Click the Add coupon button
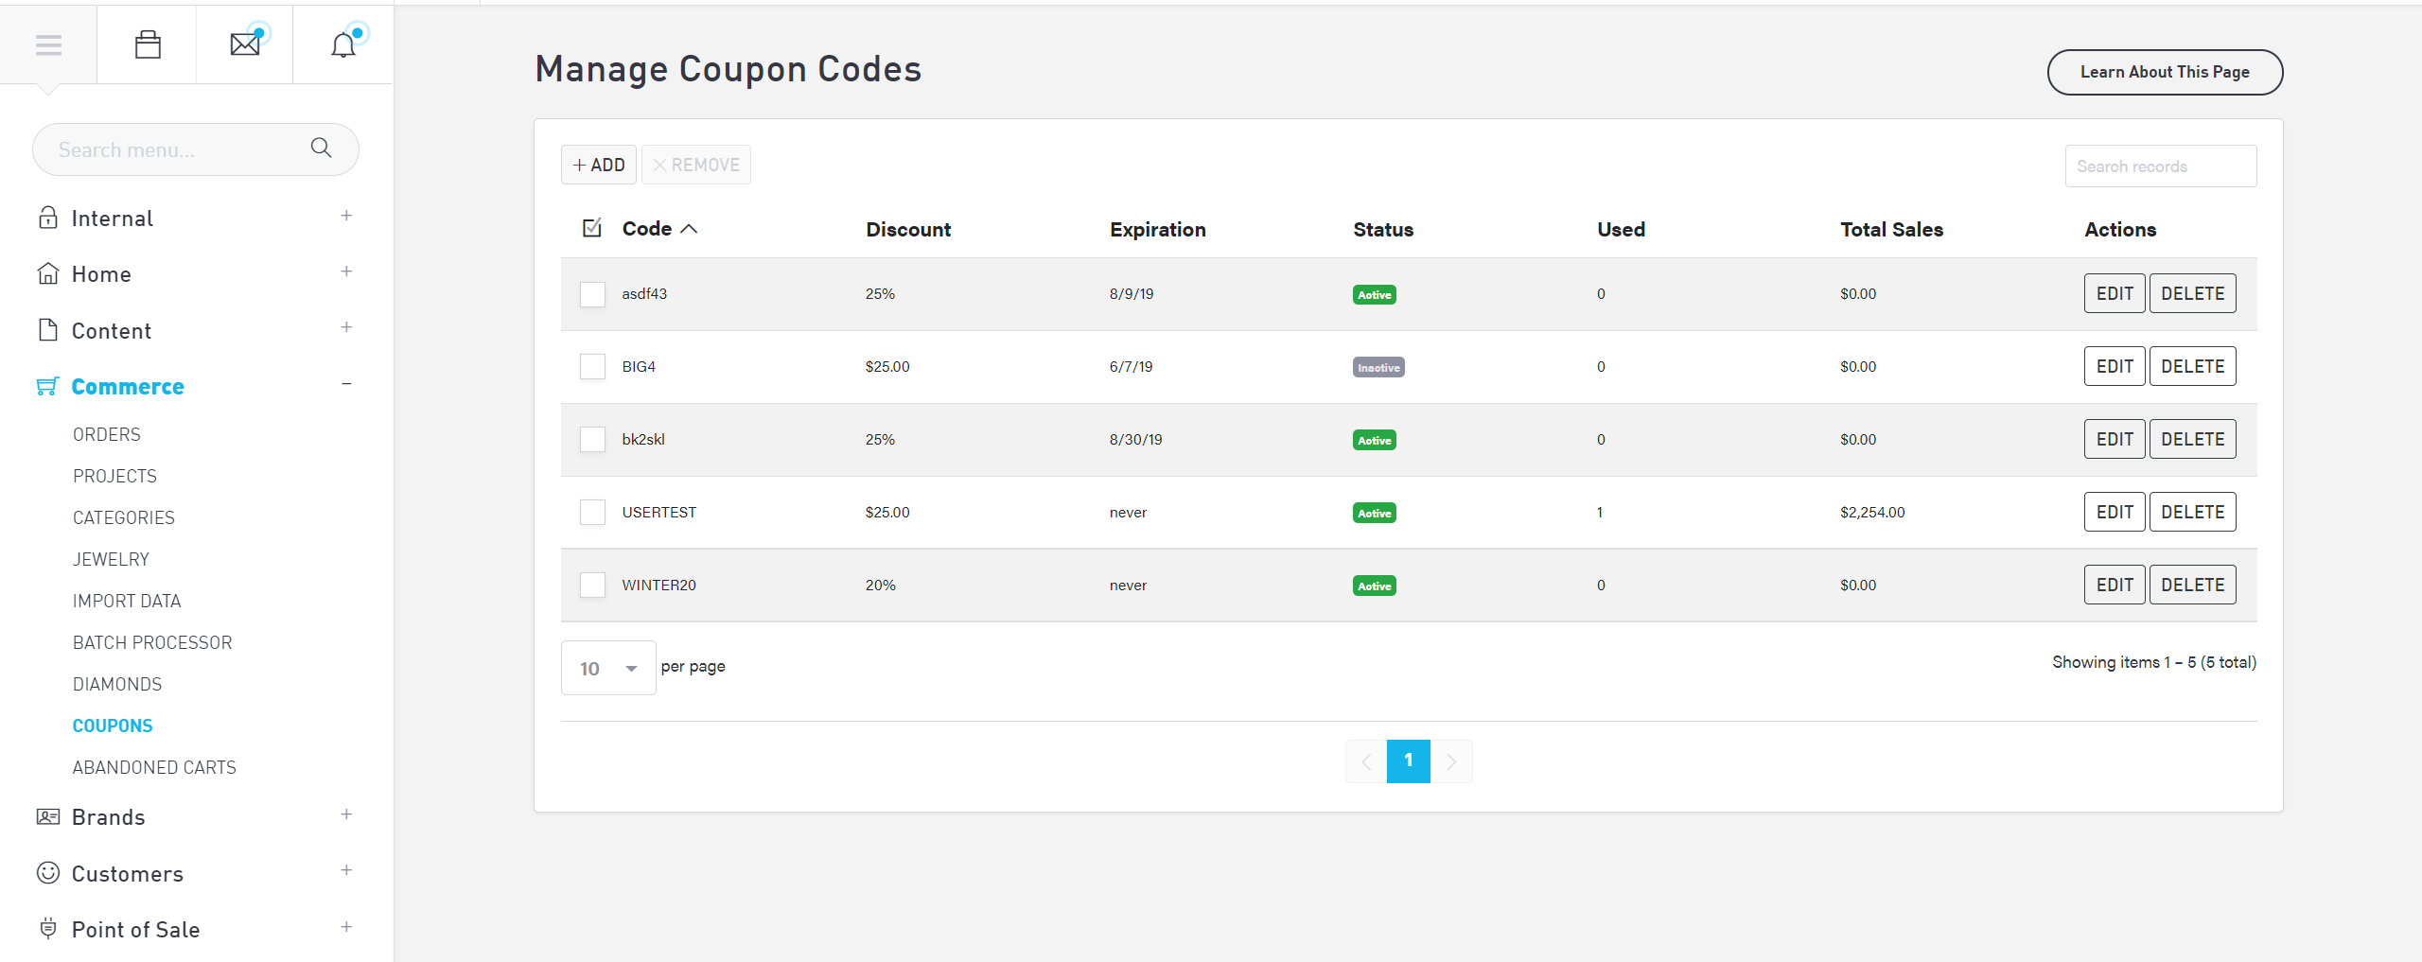 point(599,165)
